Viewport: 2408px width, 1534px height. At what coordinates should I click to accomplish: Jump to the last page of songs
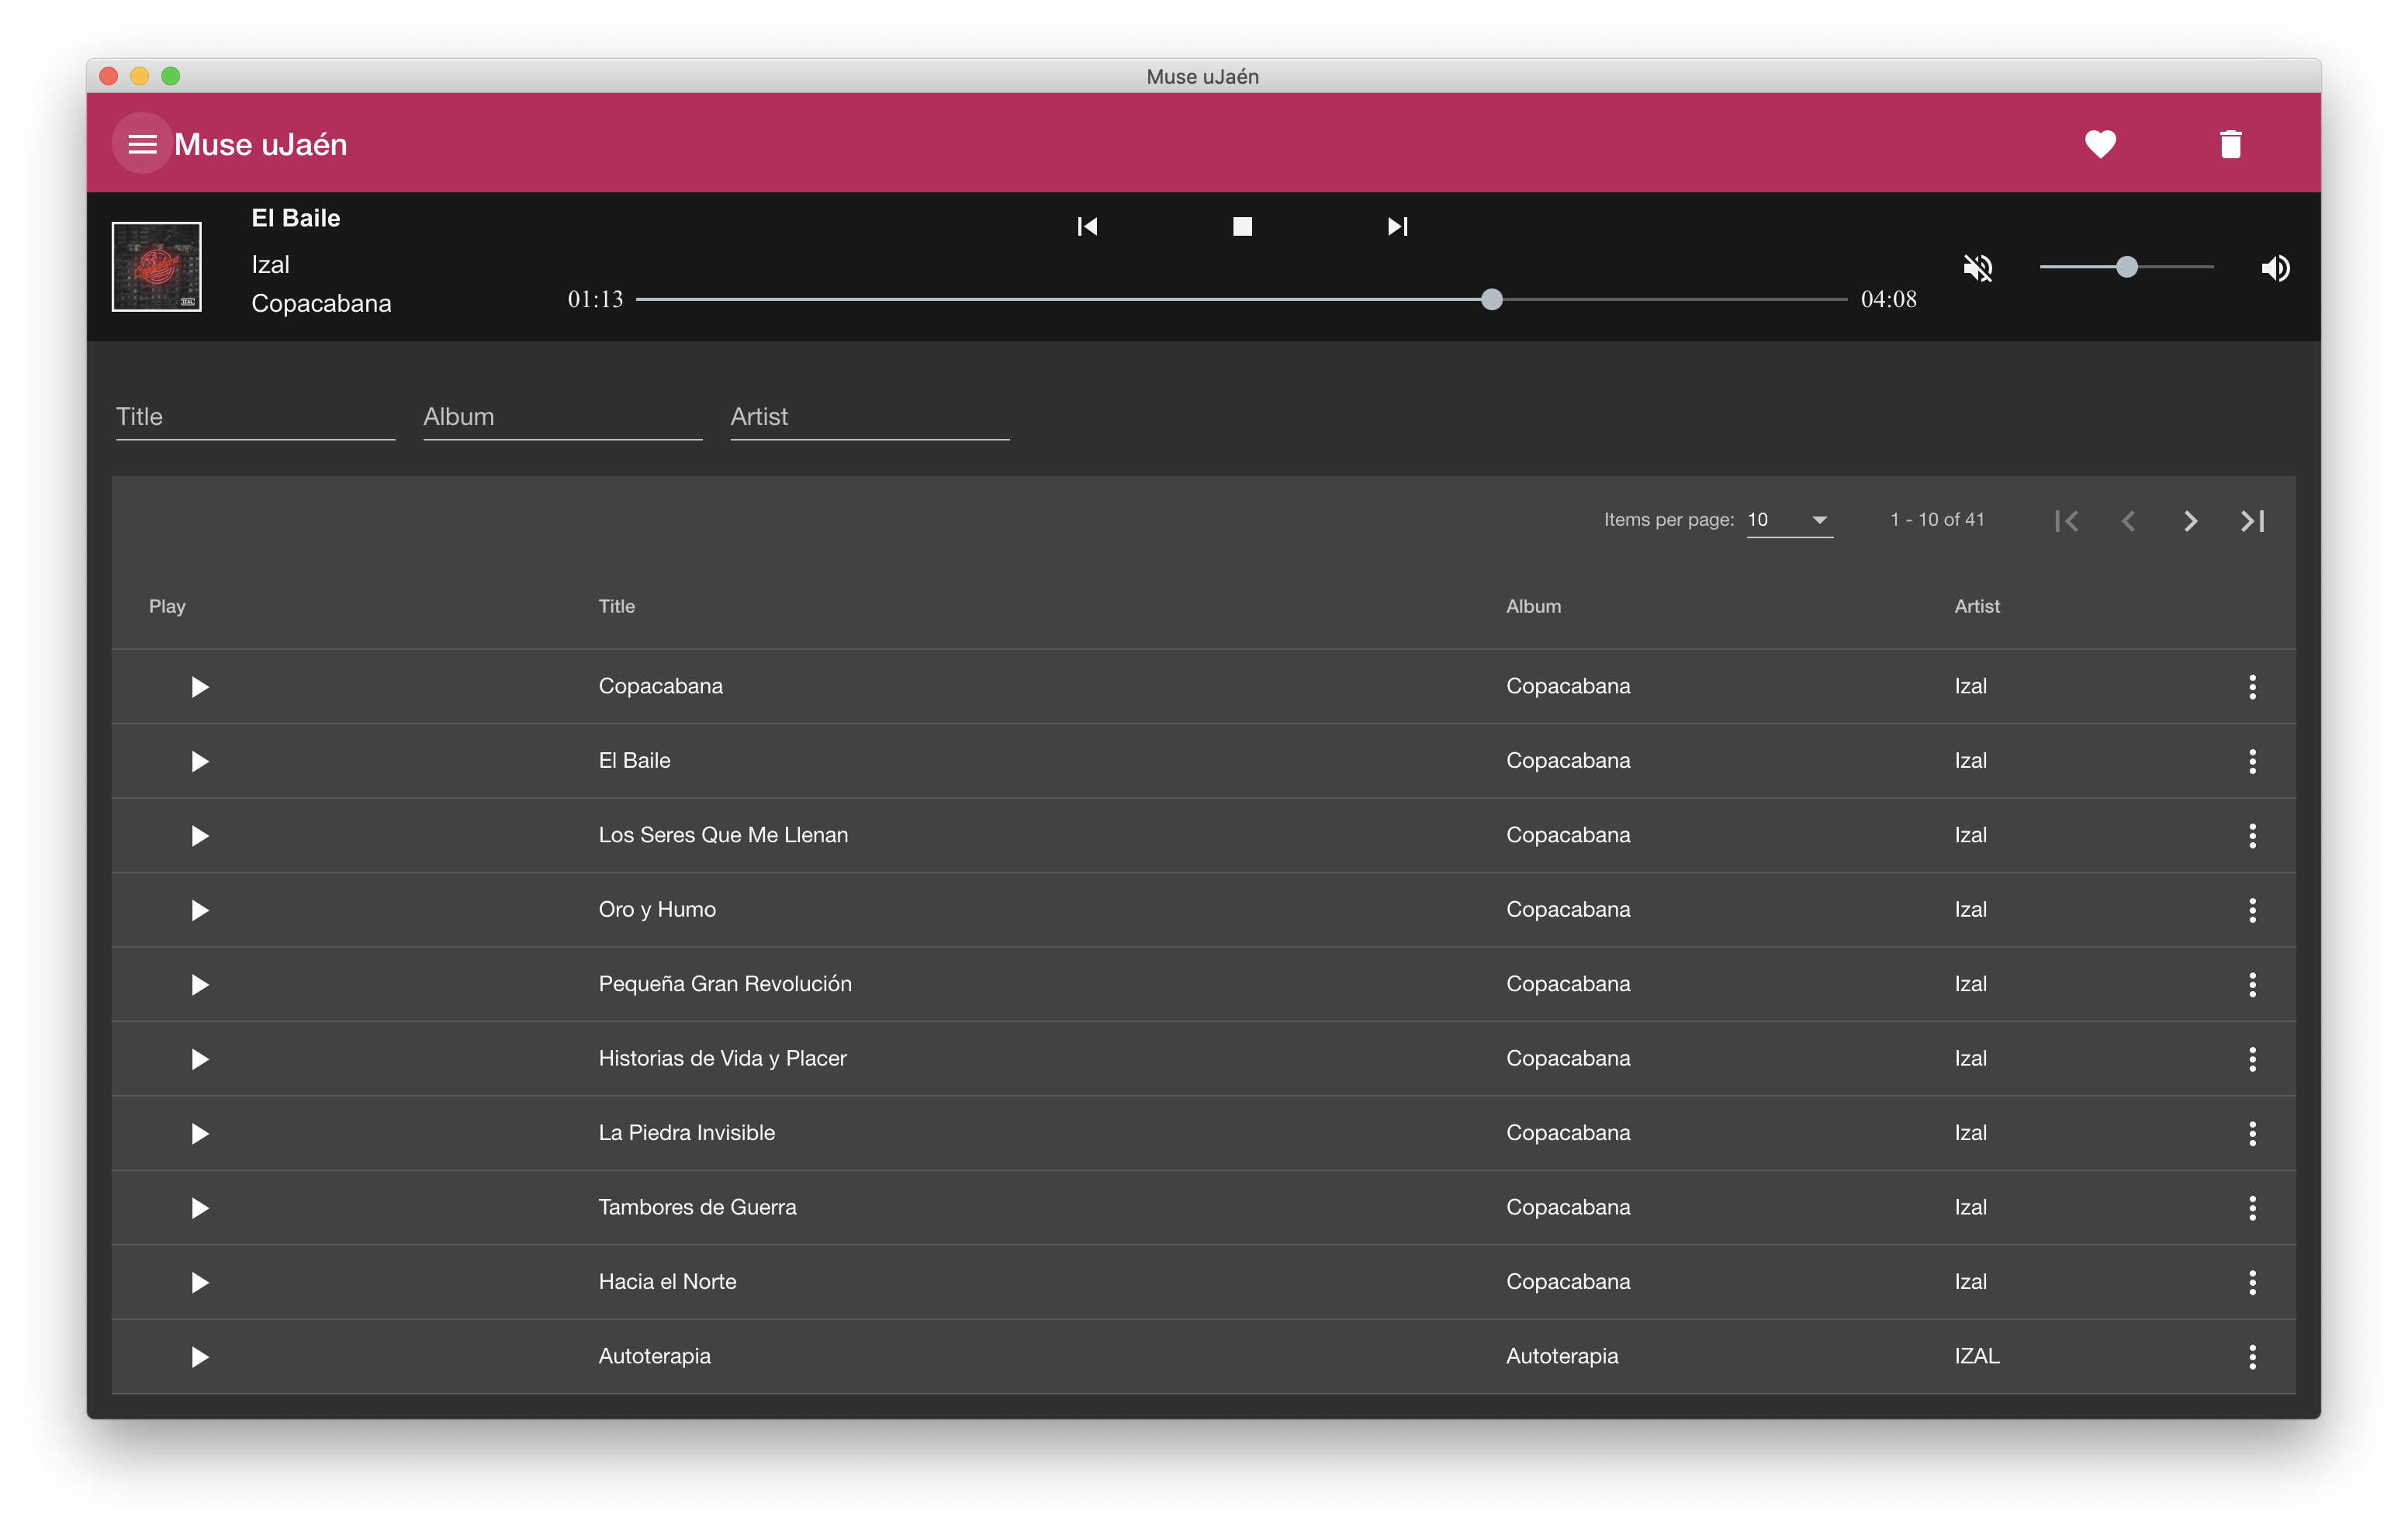[x=2252, y=521]
